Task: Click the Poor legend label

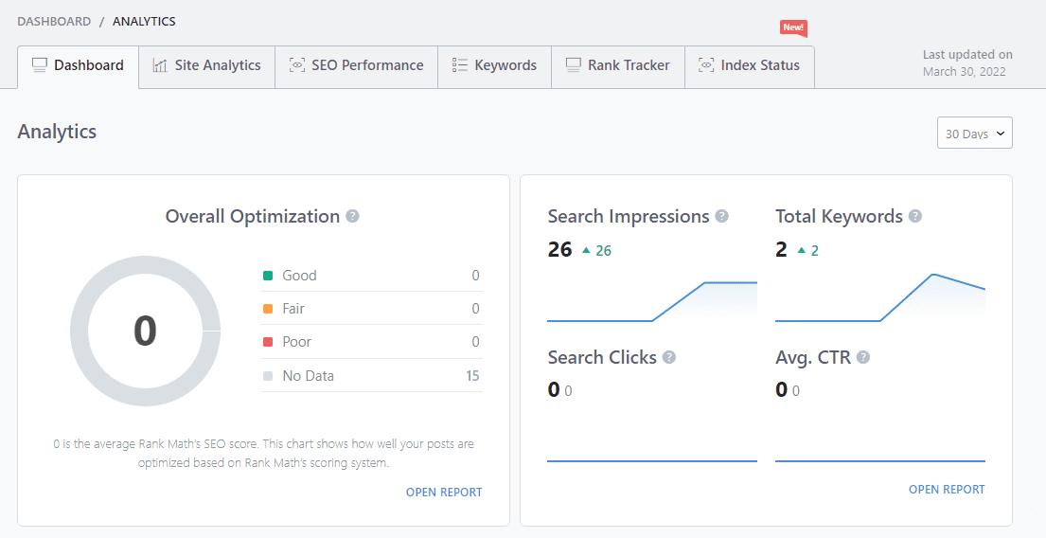Action: (297, 342)
